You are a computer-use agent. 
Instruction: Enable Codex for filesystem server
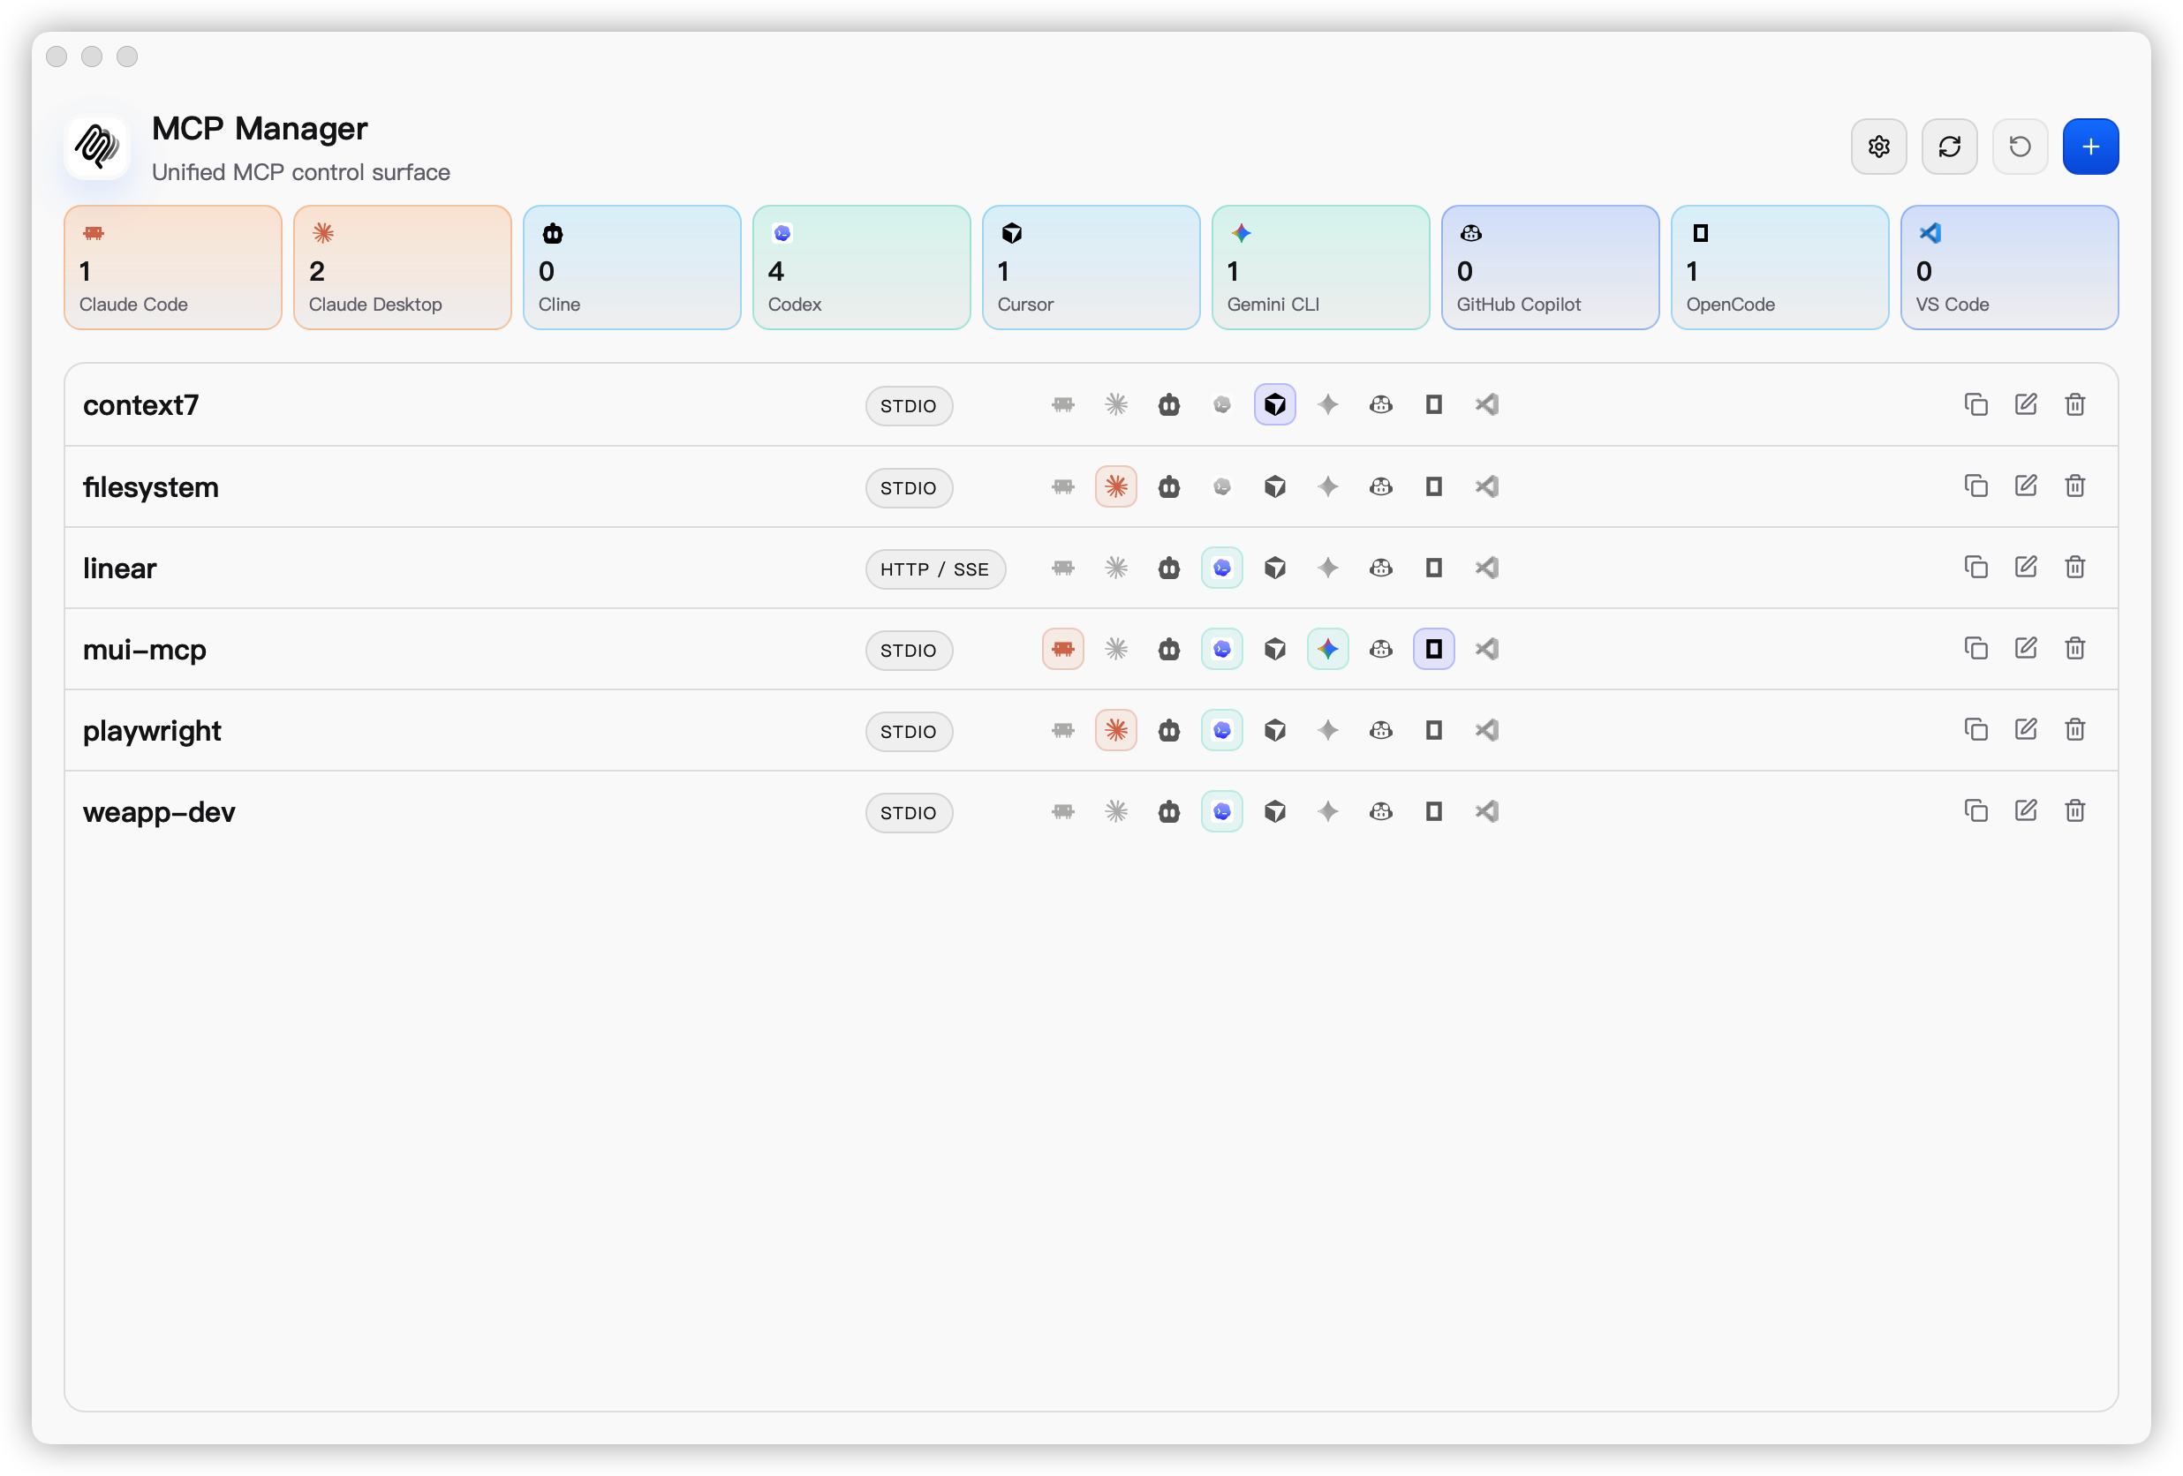tap(1222, 486)
